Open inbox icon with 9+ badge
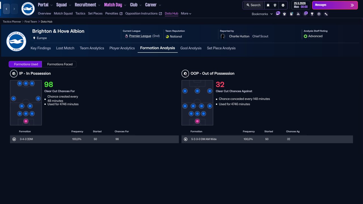 pyautogui.click(x=278, y=14)
